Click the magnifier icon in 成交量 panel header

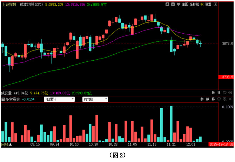pyautogui.click(x=230, y=93)
